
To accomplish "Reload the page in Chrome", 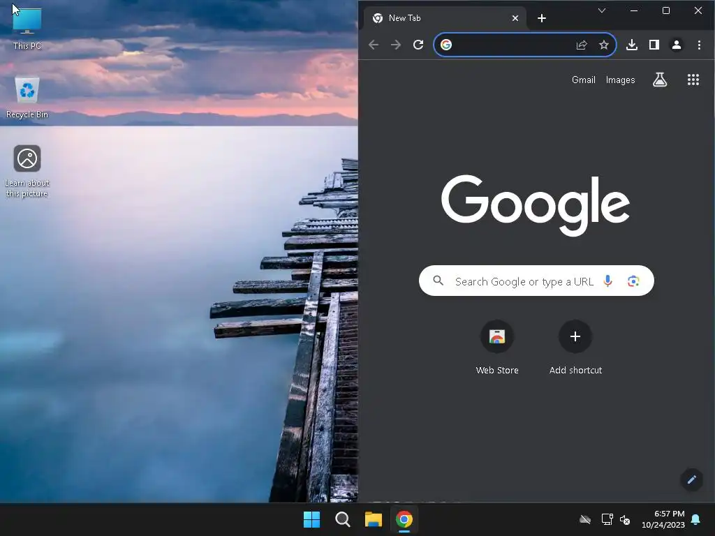I will pyautogui.click(x=418, y=45).
